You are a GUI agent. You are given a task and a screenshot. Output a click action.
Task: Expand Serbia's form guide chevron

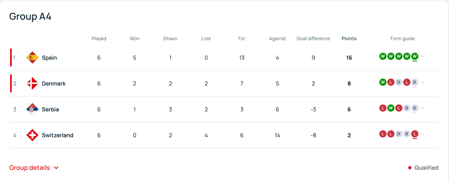tap(423, 108)
